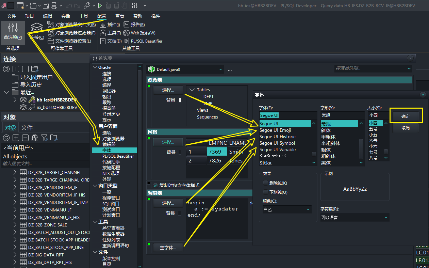Image resolution: width=429 pixels, height=268 pixels.
Task: Open the All objects filter dropdown
Action: 45,157
